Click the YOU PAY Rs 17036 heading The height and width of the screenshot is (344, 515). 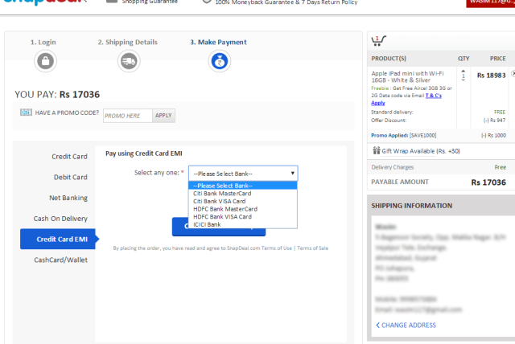tap(57, 95)
